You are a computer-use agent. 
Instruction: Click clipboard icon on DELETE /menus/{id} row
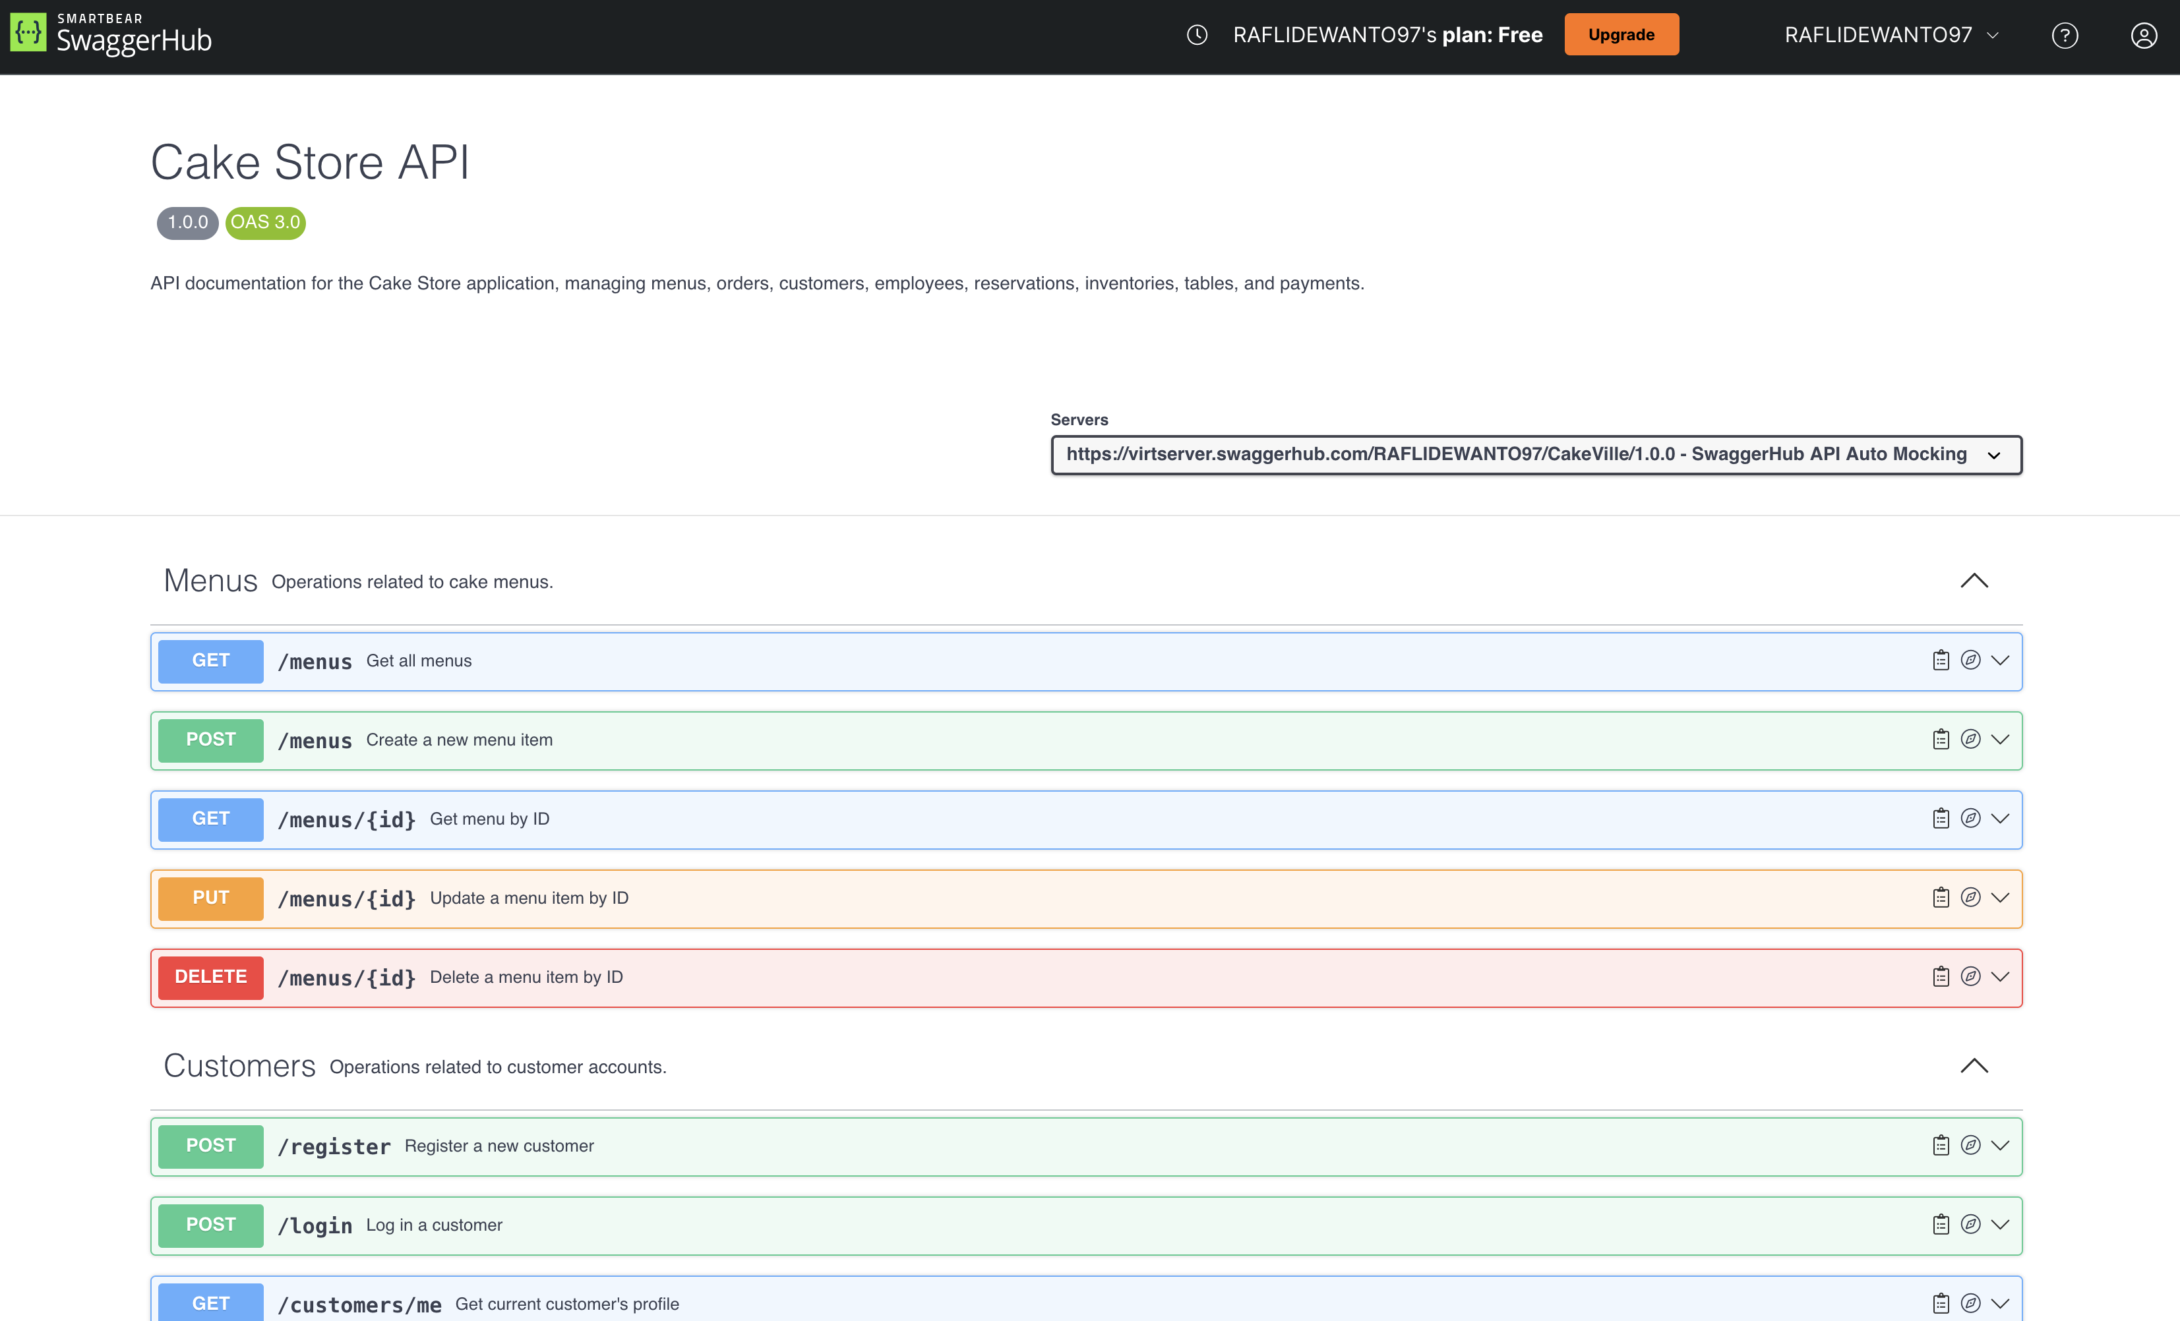click(1941, 977)
